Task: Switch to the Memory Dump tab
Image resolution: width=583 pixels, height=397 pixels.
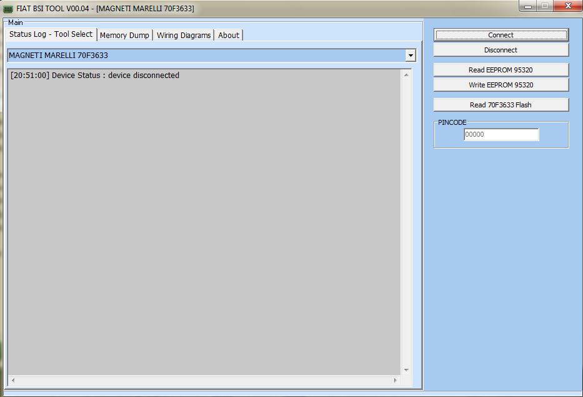Action: (x=124, y=36)
